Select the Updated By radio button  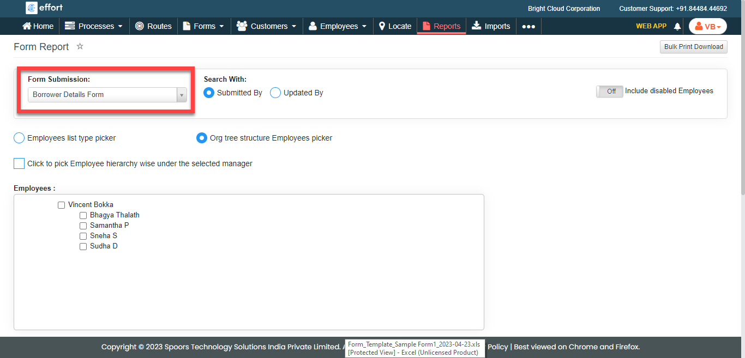coord(275,93)
